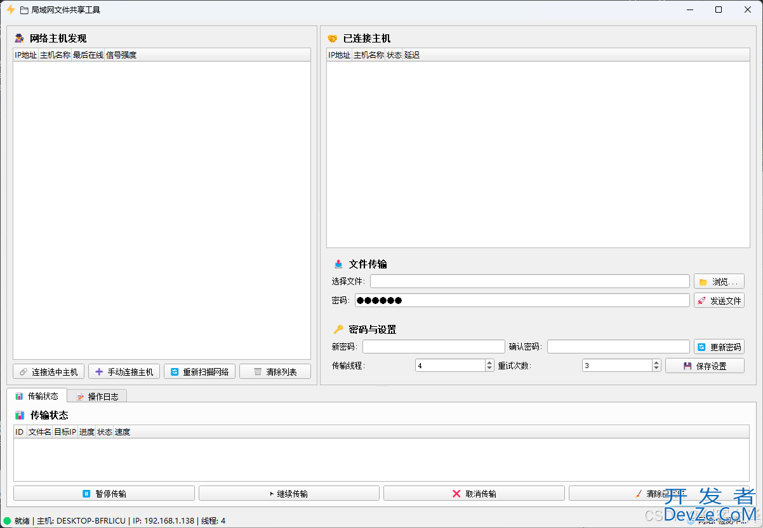Viewport: 763px width, 528px height.
Task: Click the 选择文件 path input field
Action: click(529, 282)
